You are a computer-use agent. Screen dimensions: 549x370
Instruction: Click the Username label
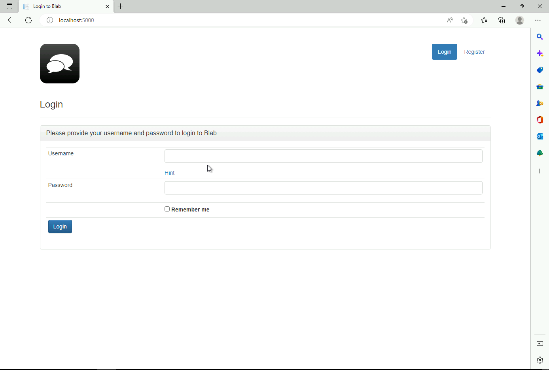[61, 153]
